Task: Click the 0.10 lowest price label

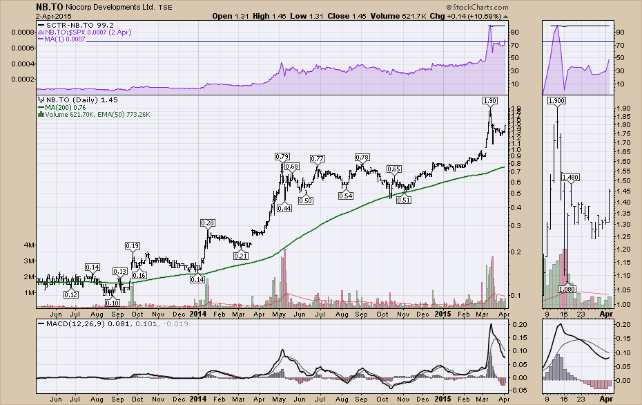Action: coord(113,303)
